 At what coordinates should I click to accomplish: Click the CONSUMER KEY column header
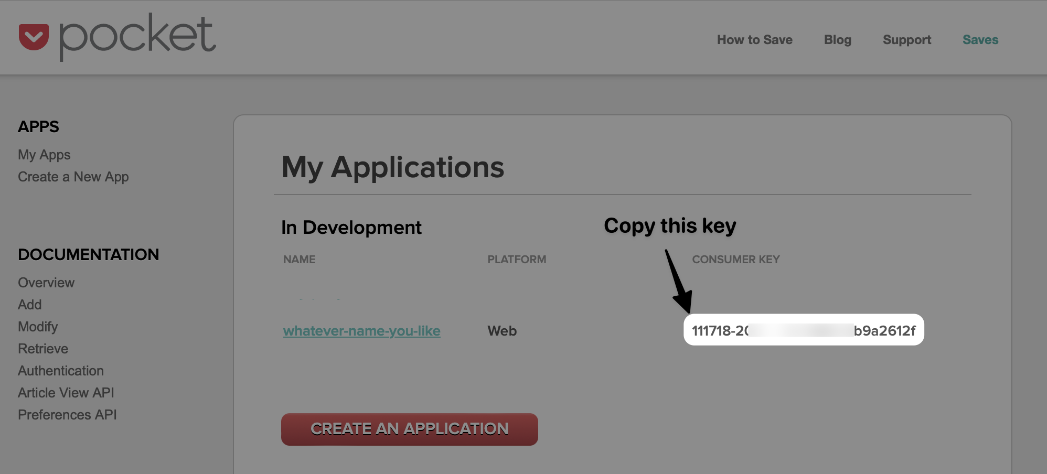tap(735, 260)
